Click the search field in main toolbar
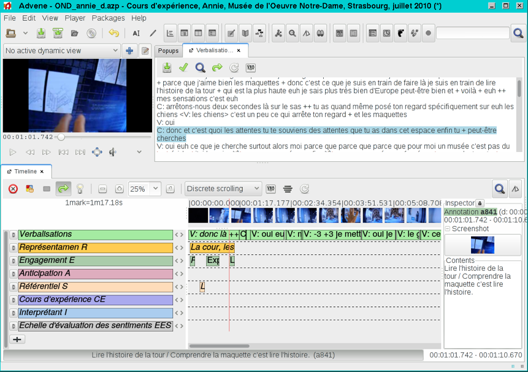The width and height of the screenshot is (528, 372). tap(472, 33)
